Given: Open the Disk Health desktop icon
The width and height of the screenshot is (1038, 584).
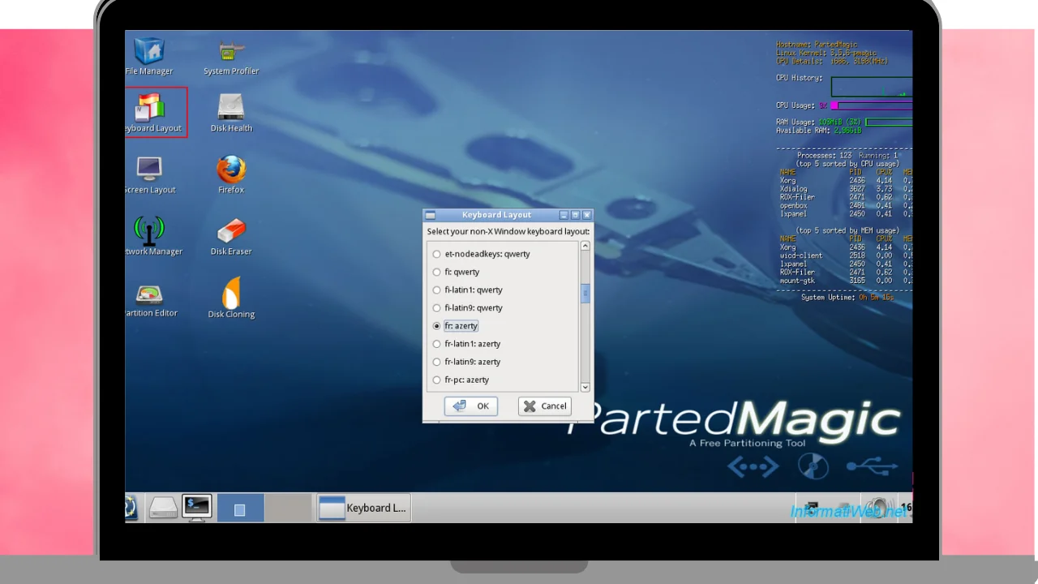Looking at the screenshot, I should [x=231, y=113].
